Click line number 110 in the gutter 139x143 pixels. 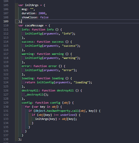[x=6, y=25]
